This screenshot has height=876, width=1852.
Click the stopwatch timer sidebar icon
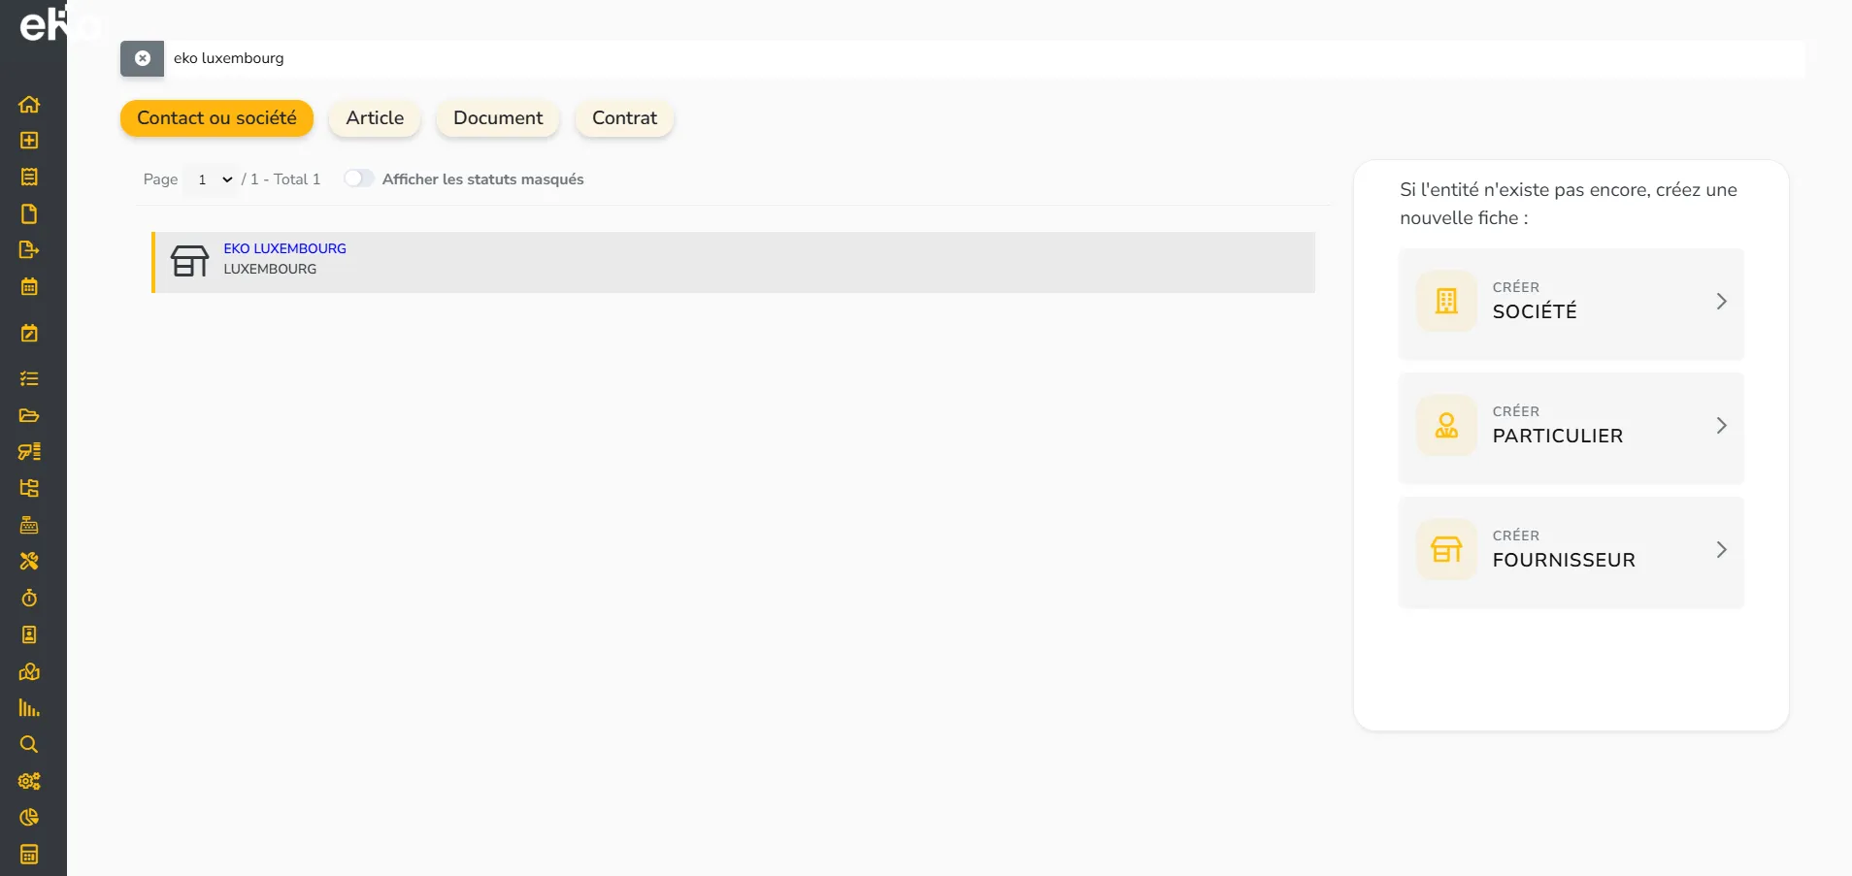pos(29,598)
